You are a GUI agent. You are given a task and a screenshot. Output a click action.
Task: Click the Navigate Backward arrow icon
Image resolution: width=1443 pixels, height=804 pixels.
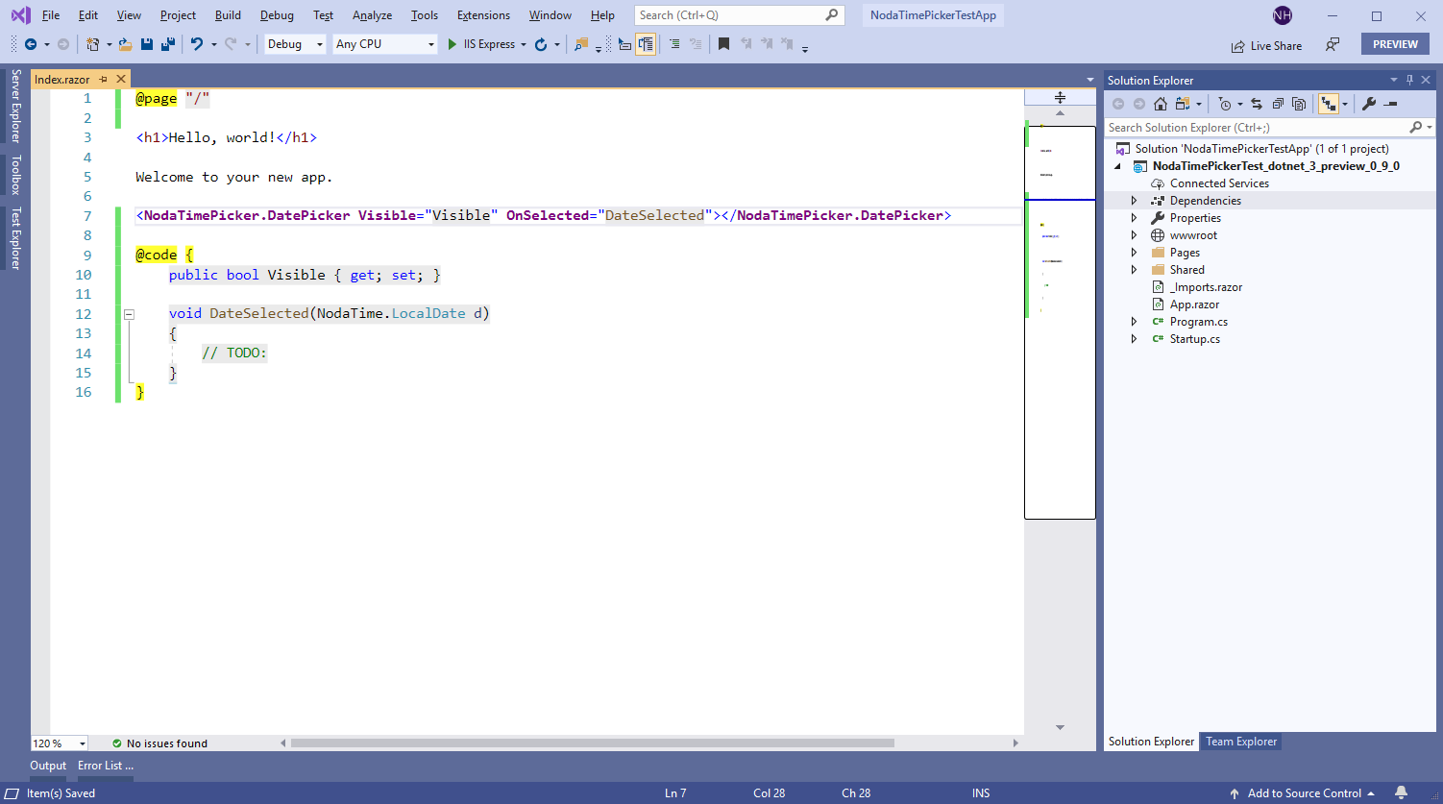pyautogui.click(x=31, y=43)
